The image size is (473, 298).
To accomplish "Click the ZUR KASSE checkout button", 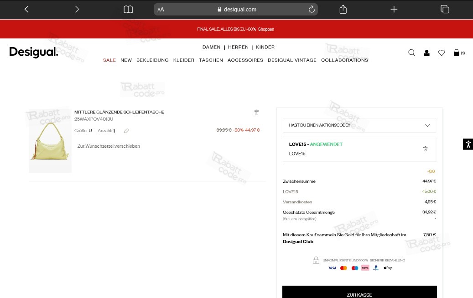I will tap(359, 292).
